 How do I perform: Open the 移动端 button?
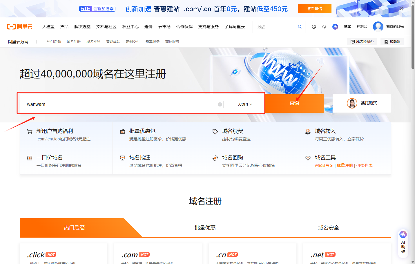click(x=392, y=42)
